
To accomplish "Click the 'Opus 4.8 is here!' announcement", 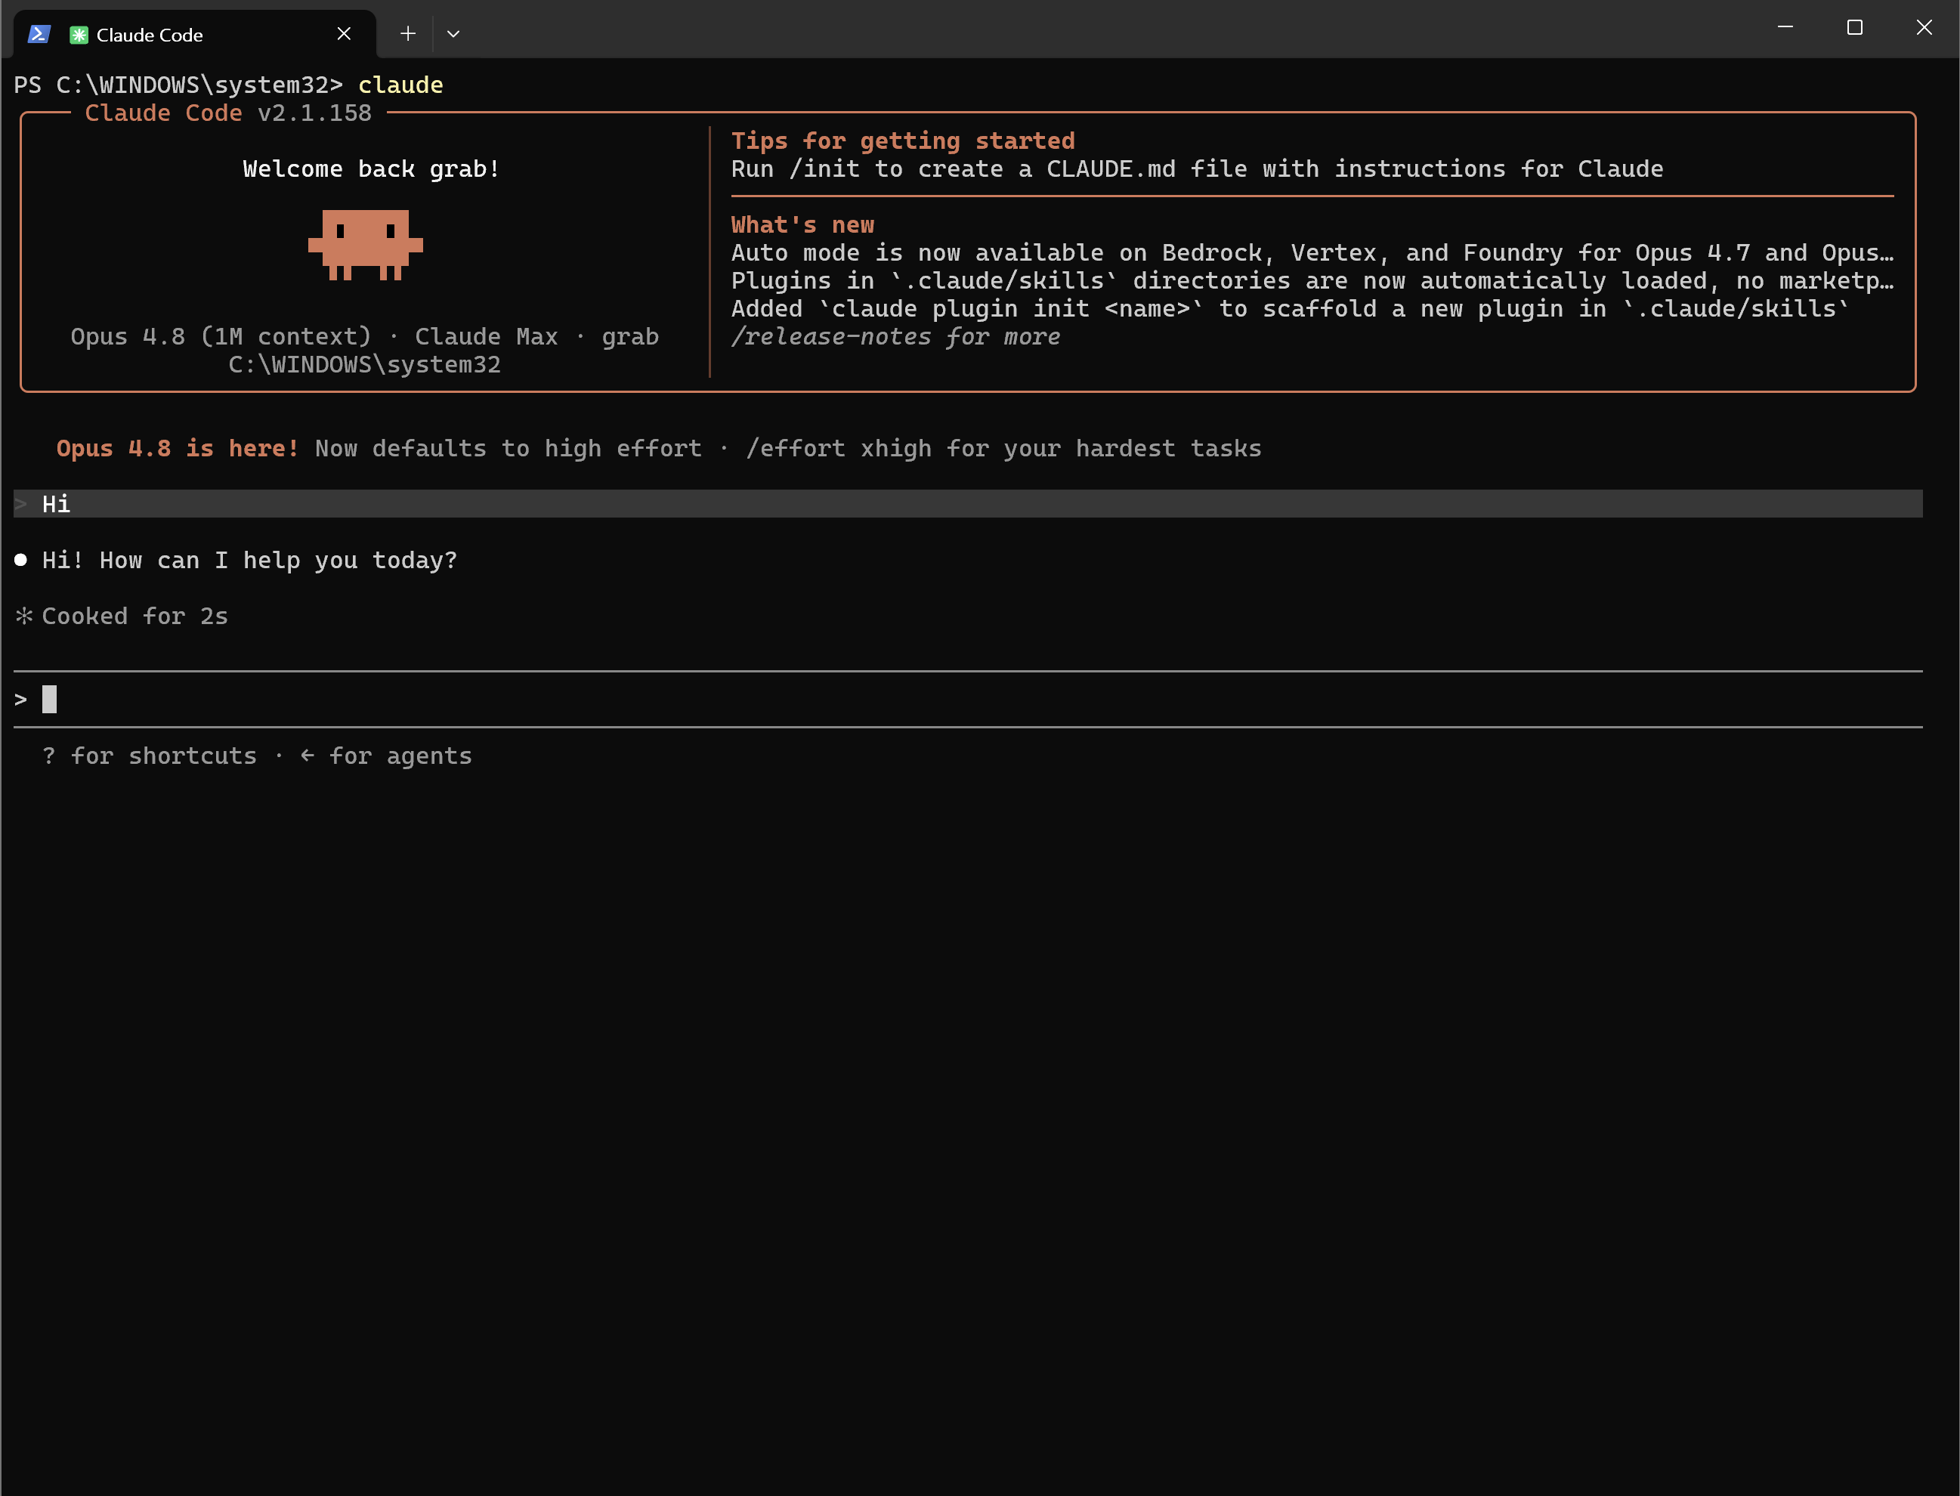I will 178,449.
